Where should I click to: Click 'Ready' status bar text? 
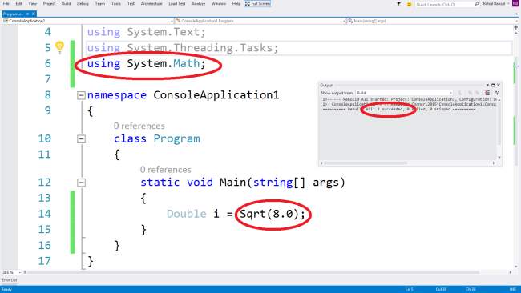pyautogui.click(x=6, y=290)
